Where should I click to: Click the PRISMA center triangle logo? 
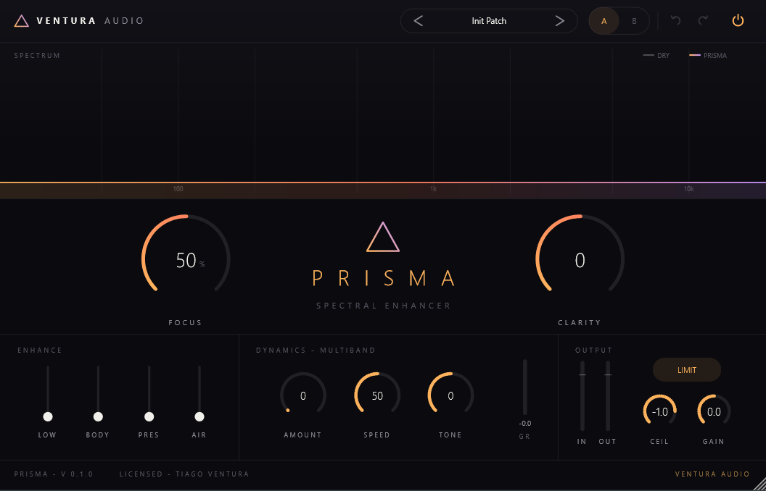pyautogui.click(x=383, y=237)
